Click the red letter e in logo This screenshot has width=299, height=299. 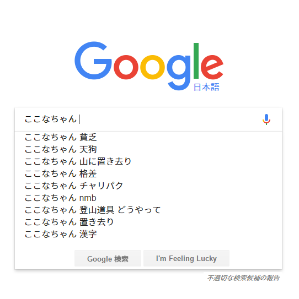[212, 67]
